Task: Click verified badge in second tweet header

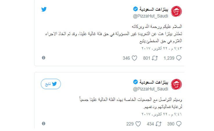Action: click(x=135, y=82)
